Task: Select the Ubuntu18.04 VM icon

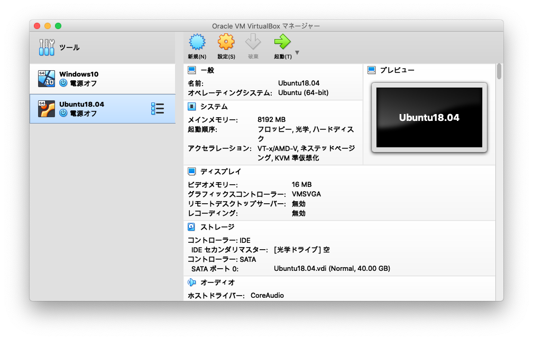Action: pyautogui.click(x=46, y=108)
